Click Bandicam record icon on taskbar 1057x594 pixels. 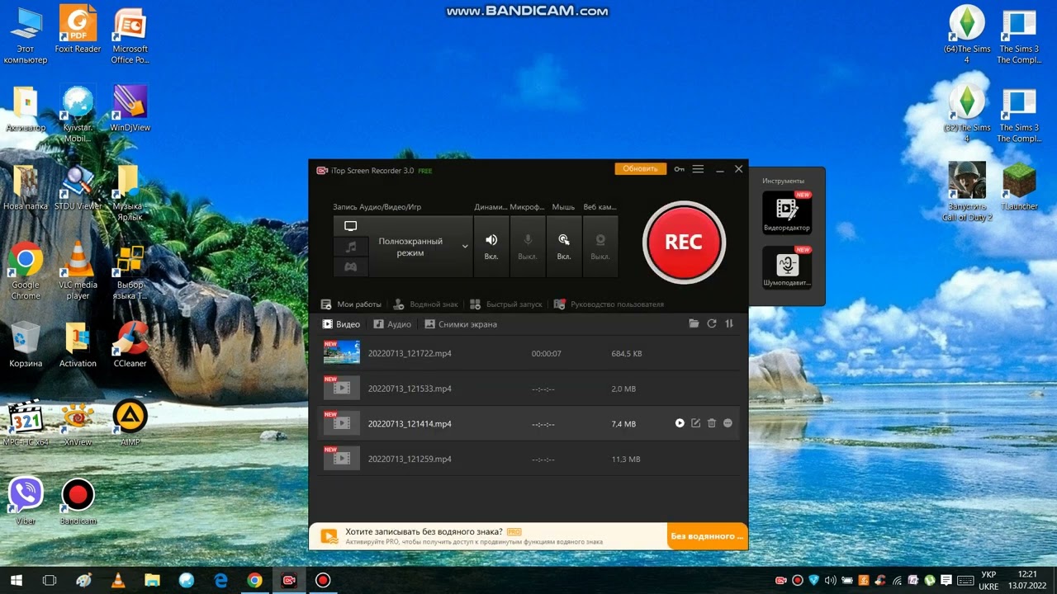click(323, 580)
